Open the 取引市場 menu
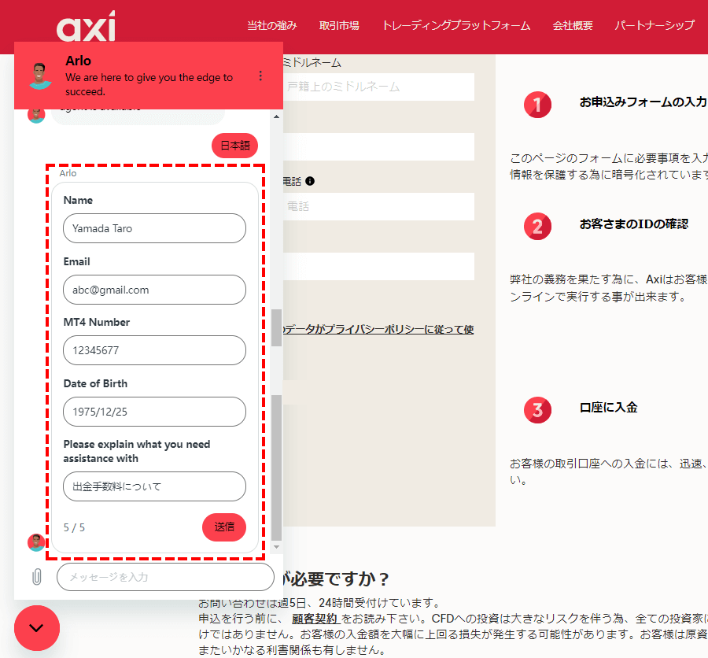 pos(339,26)
